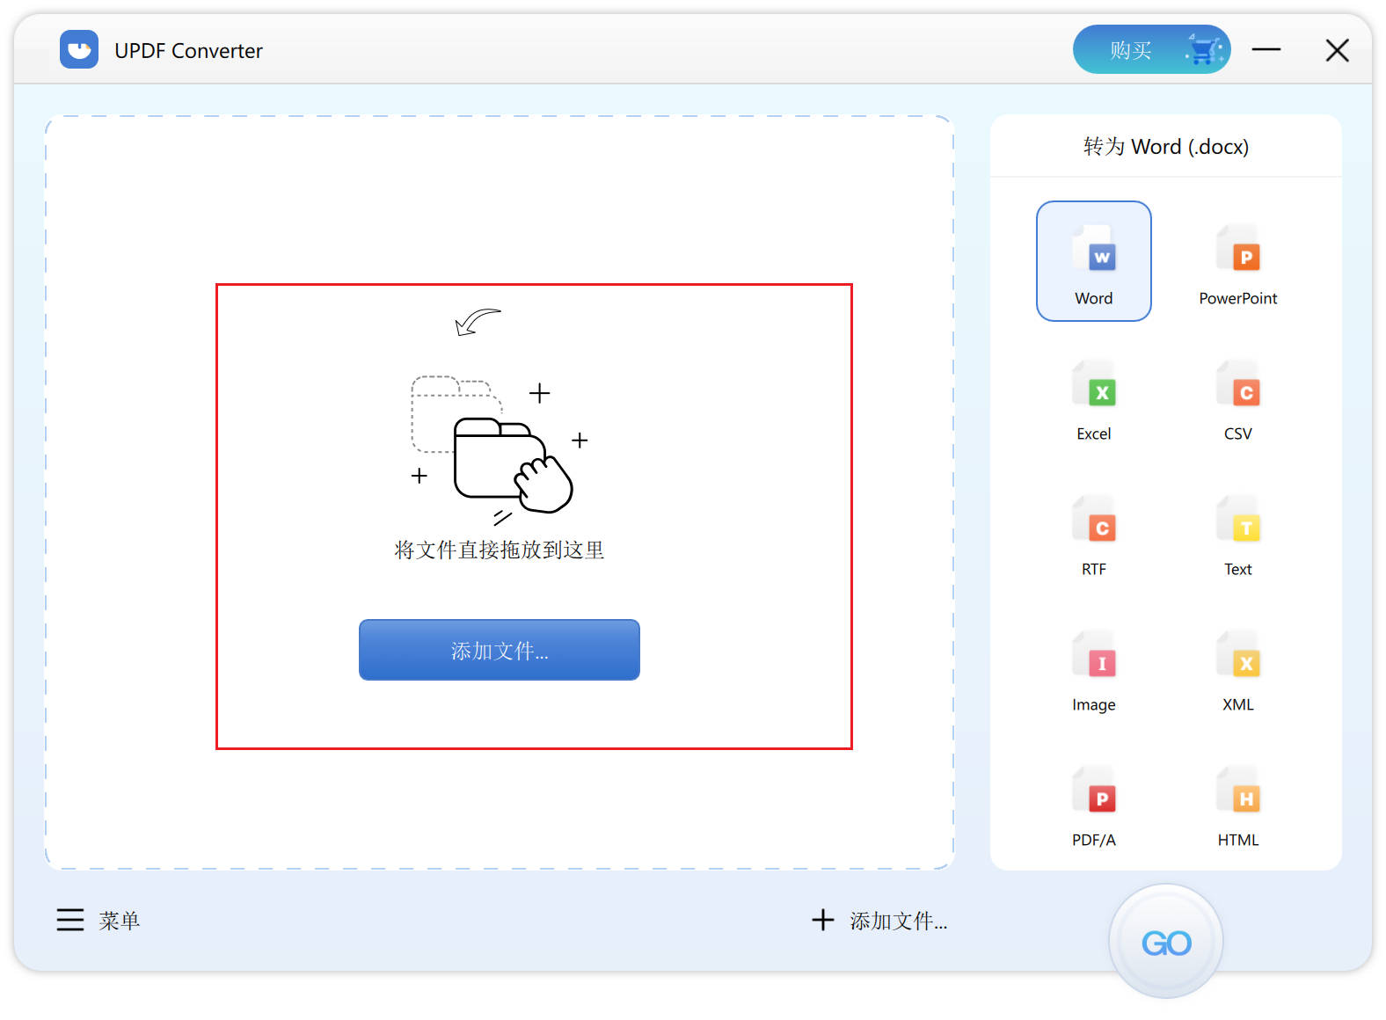Screen dimensions: 1386x1020
Task: Click the blue 添加文件... button
Action: [x=500, y=650]
